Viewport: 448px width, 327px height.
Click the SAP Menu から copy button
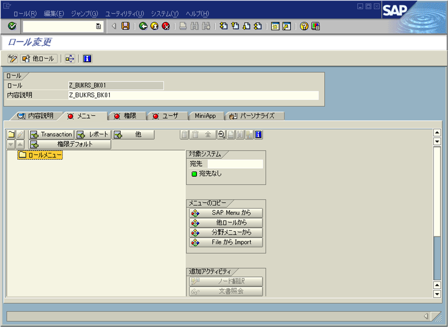[x=225, y=213]
